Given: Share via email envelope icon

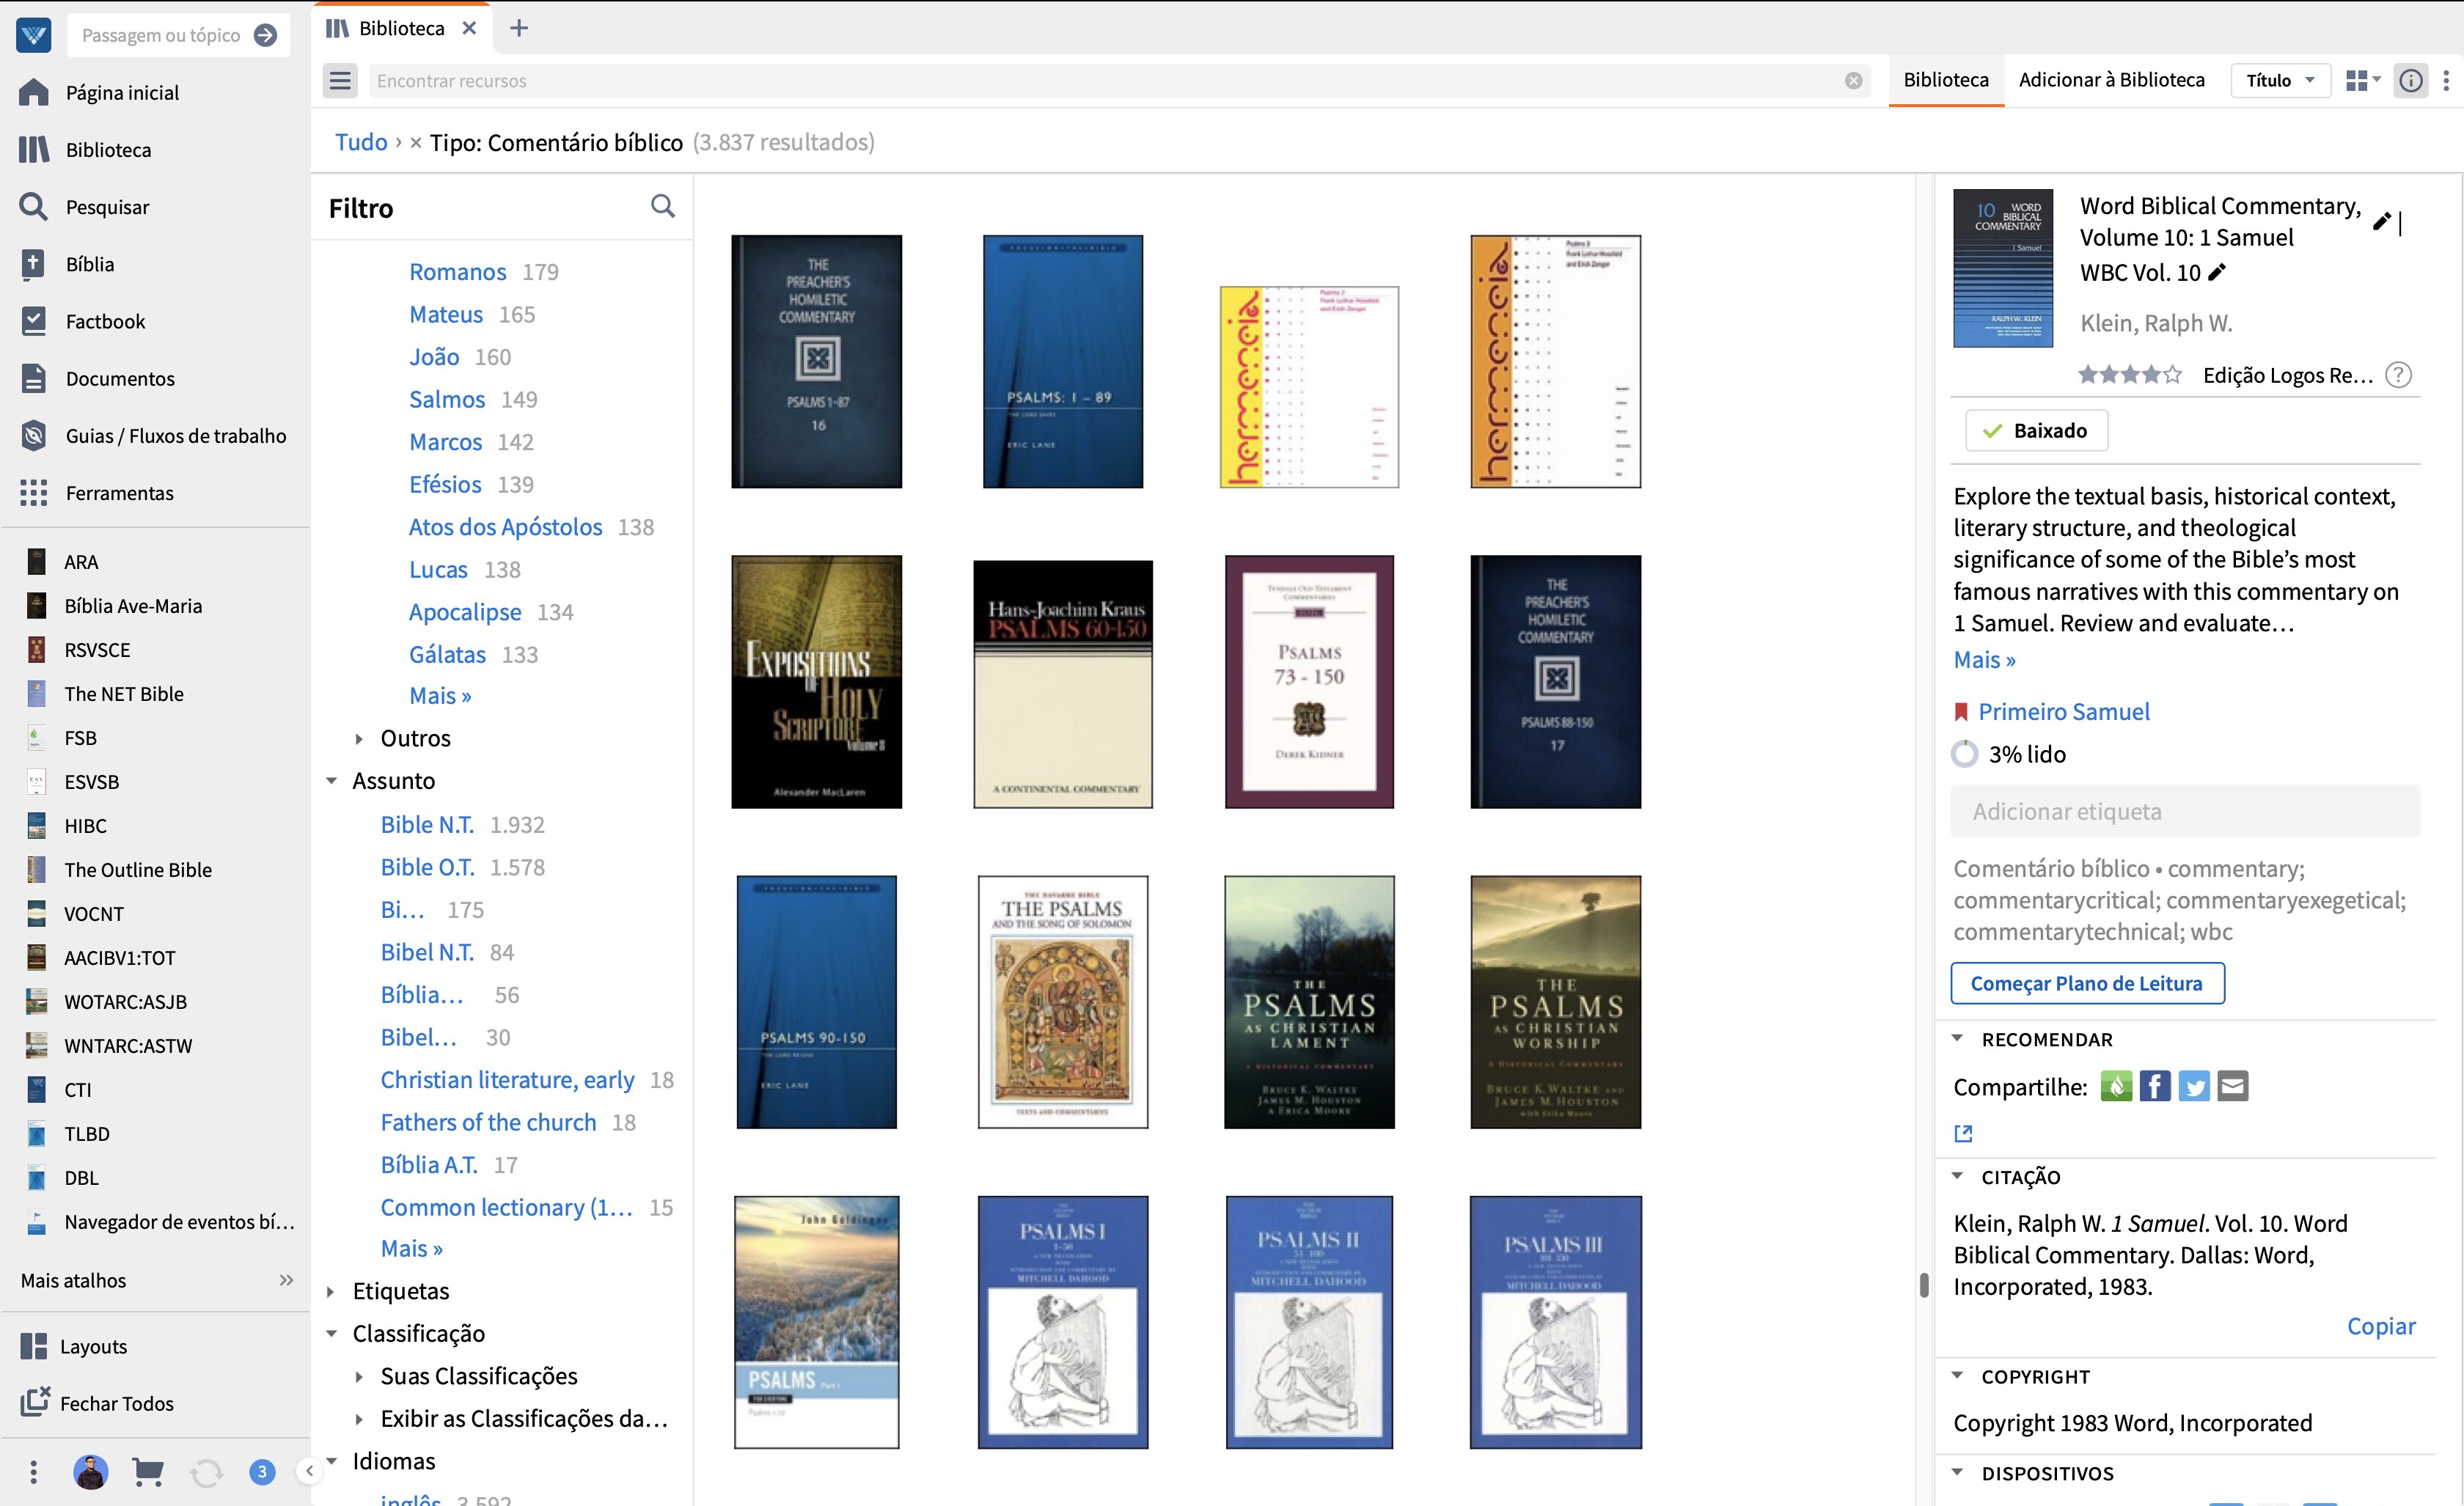Looking at the screenshot, I should 2233,1086.
